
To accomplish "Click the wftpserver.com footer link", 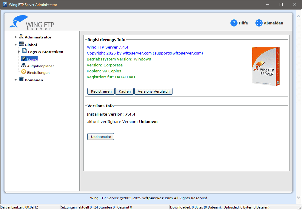I will [157, 198].
